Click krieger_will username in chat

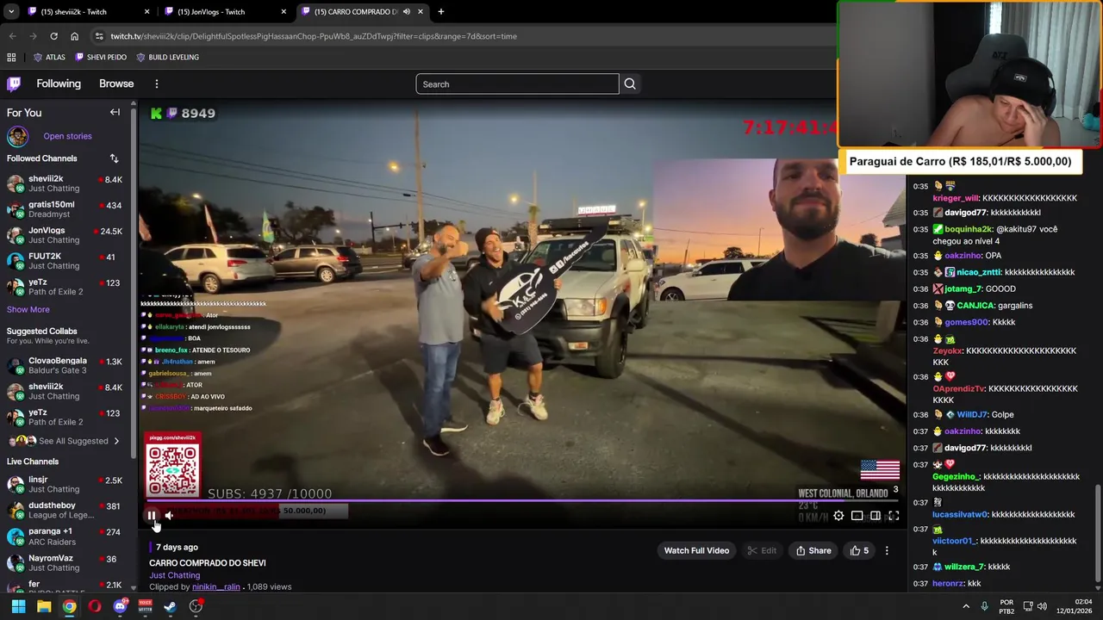pyautogui.click(x=956, y=198)
